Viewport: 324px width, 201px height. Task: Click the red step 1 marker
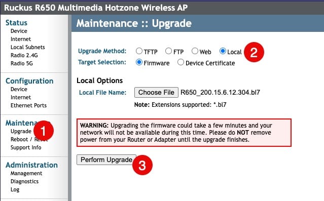click(x=44, y=131)
